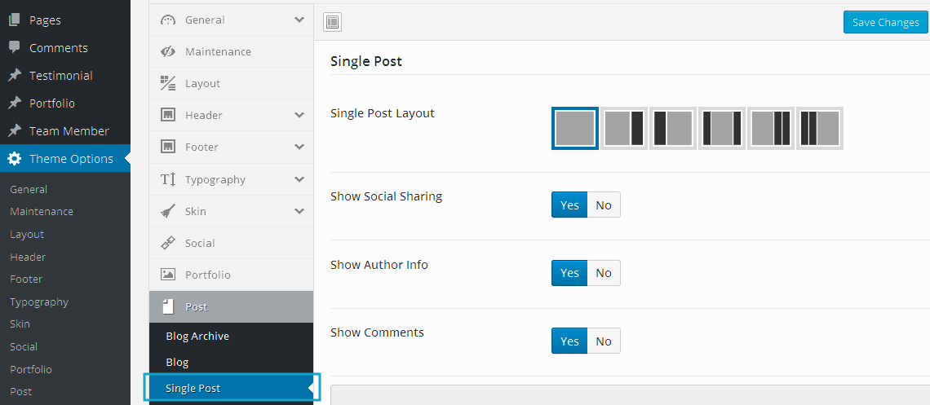This screenshot has width=930, height=405.
Task: Click the expand-all options icon beside Save Changes
Action: [x=333, y=22]
